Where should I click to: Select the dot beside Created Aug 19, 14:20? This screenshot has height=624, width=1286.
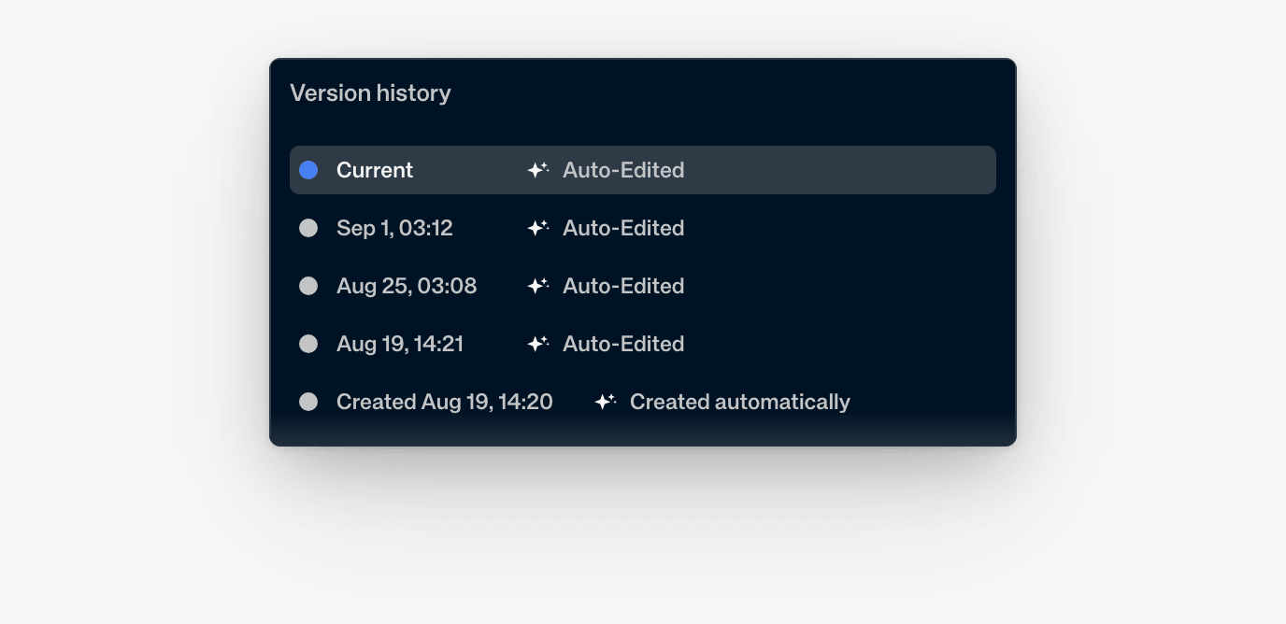[308, 402]
